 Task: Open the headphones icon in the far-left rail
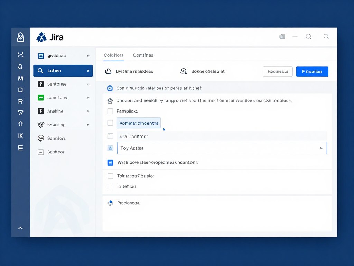pos(20,124)
